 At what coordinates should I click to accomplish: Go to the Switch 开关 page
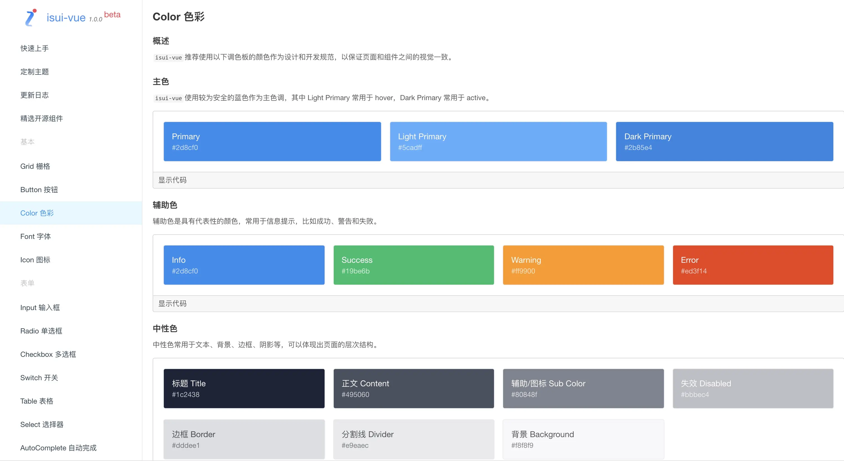coord(39,378)
